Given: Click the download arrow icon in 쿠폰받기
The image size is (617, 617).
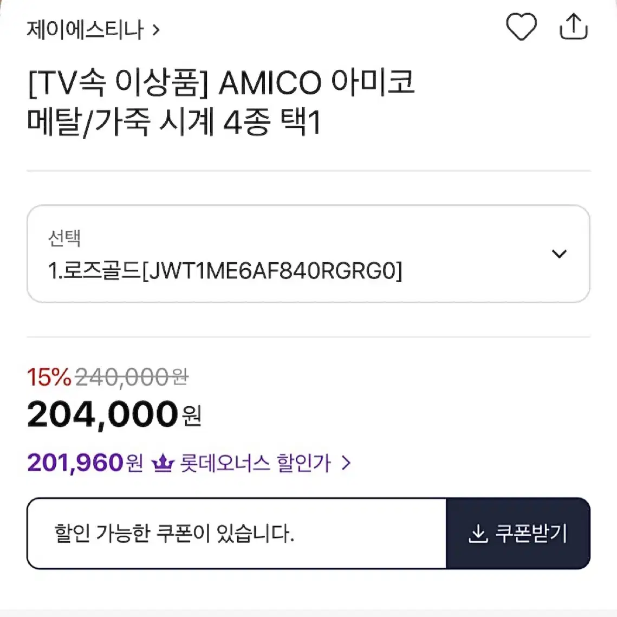Looking at the screenshot, I should [478, 534].
